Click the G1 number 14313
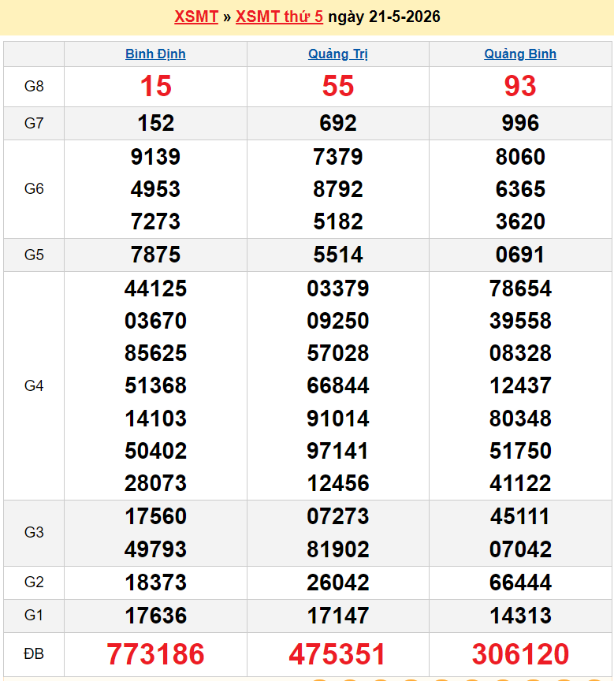Screen dimensions: 614x681 tap(520, 616)
